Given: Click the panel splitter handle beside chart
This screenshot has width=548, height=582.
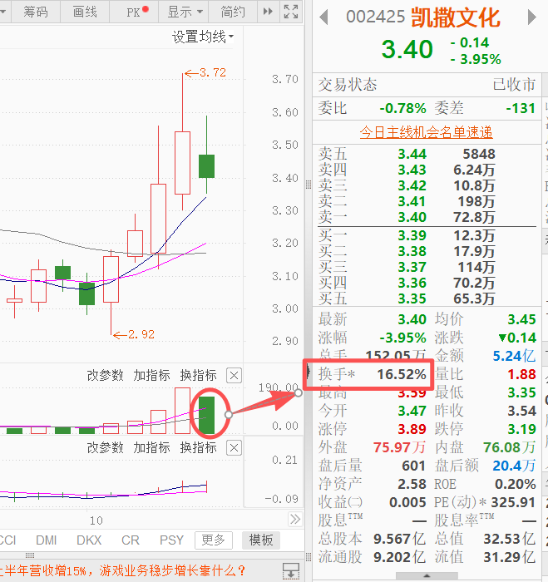Looking at the screenshot, I should tap(309, 185).
